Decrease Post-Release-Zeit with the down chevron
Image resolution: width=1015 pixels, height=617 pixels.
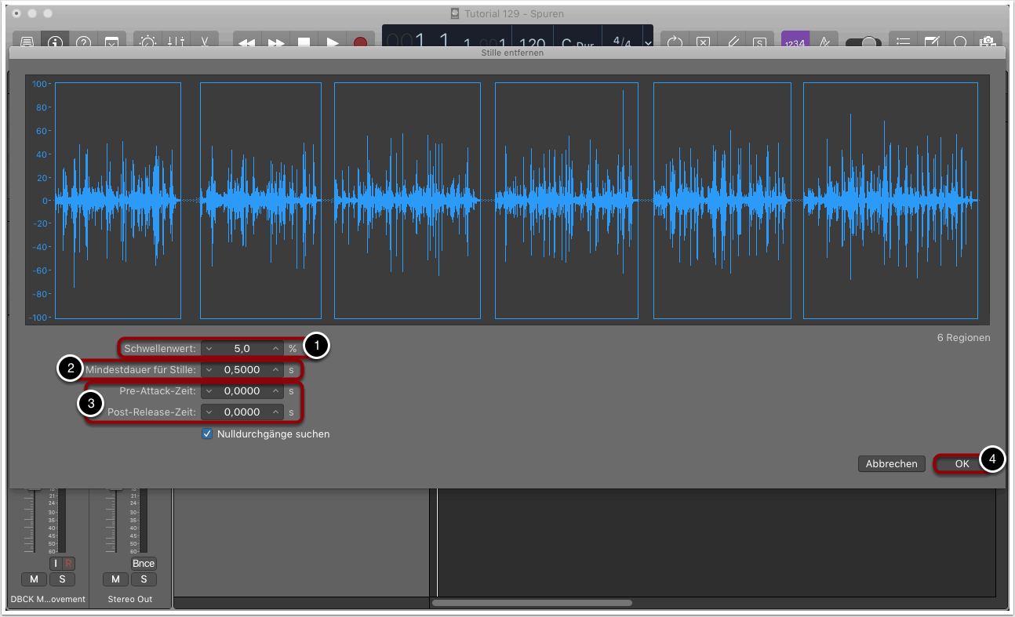[x=209, y=412]
